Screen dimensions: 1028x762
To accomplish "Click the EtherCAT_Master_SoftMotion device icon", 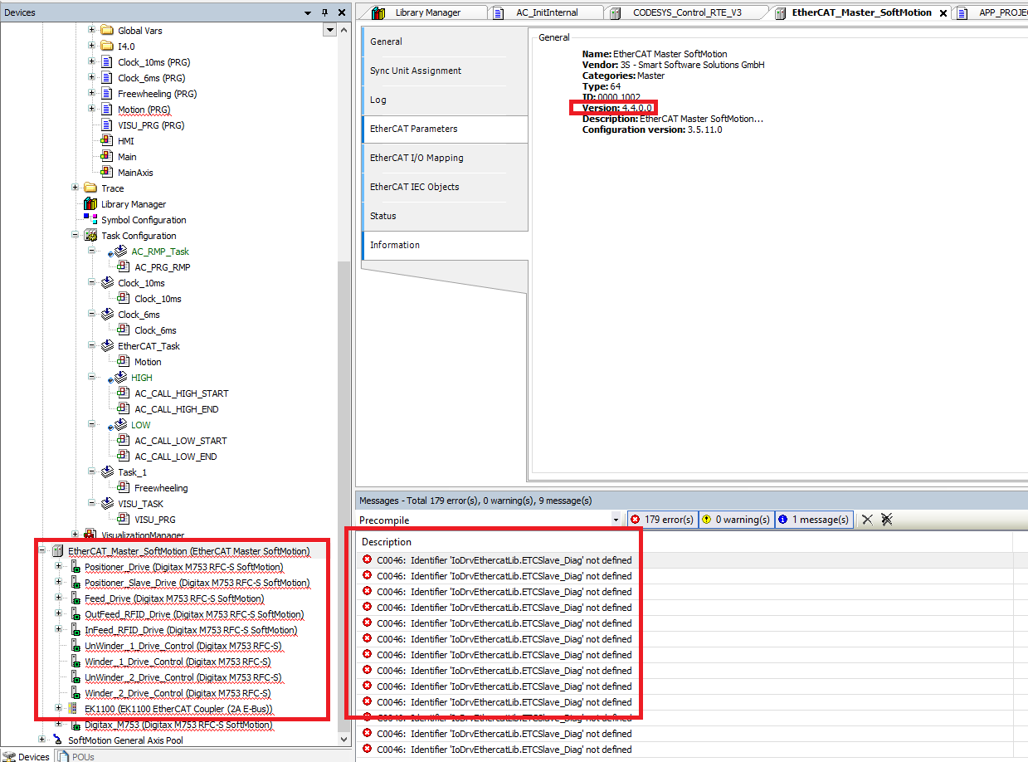I will pos(56,550).
